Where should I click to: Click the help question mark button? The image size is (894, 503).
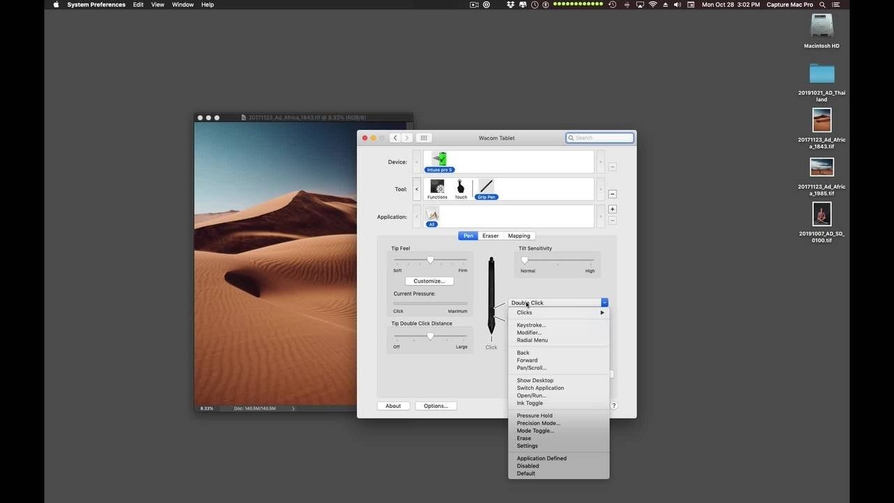pyautogui.click(x=614, y=405)
